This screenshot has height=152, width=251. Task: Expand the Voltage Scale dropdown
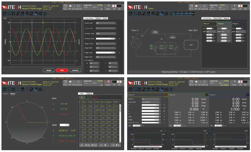(105, 23)
